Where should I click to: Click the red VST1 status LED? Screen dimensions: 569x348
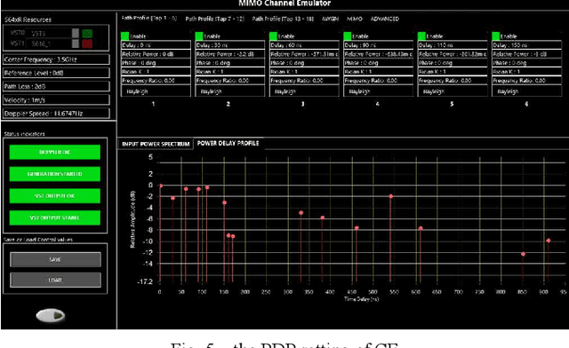click(87, 43)
